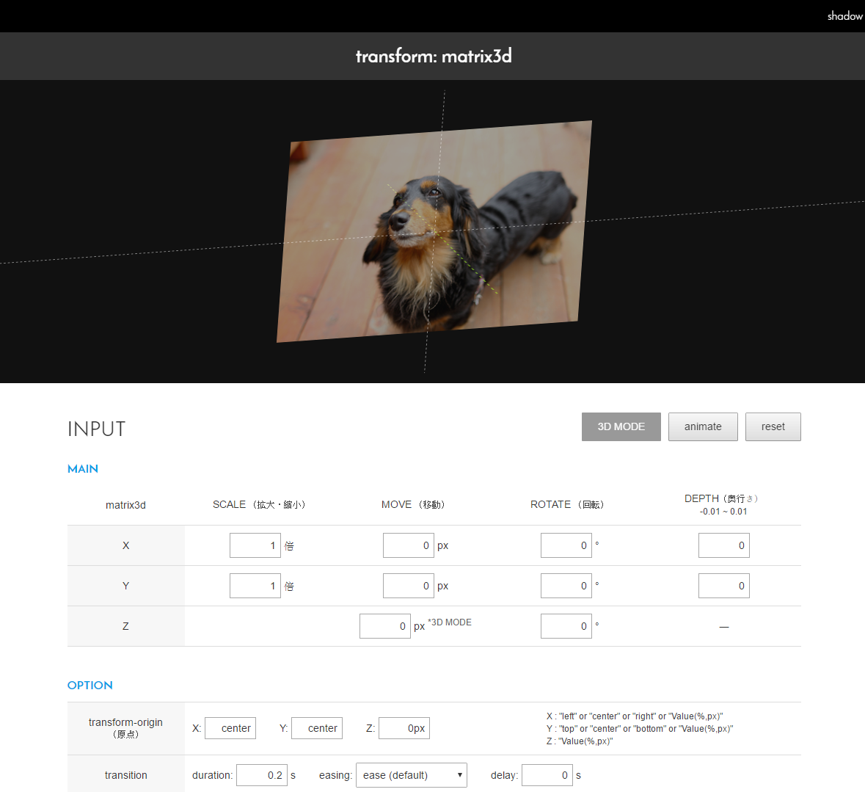The height and width of the screenshot is (792, 865).
Task: Click the transform-origin Y field
Action: click(317, 728)
